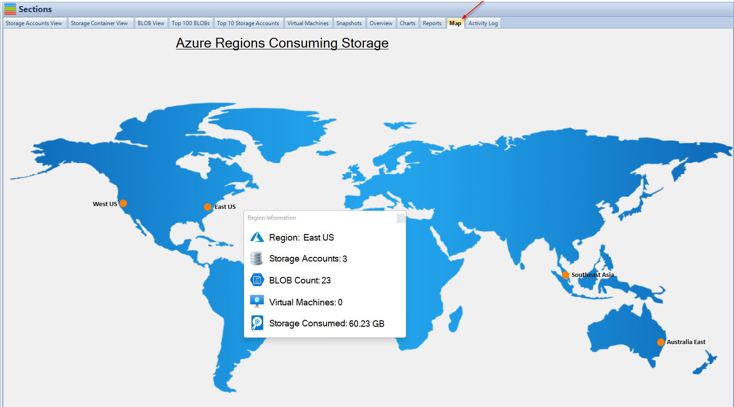Image resolution: width=734 pixels, height=407 pixels.
Task: Click the BLOB Count: 23 text
Action: coord(300,280)
